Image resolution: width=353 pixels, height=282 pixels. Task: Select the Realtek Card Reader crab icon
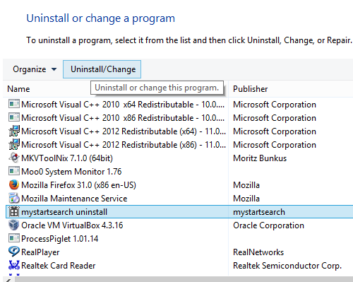[x=14, y=265]
